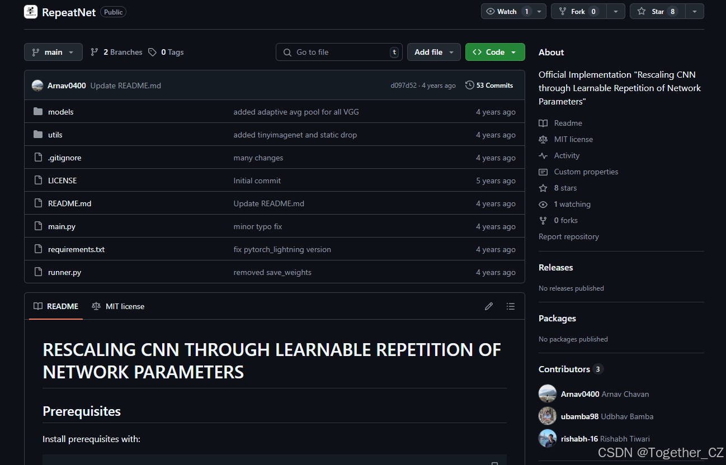Click the edit README pencil icon

[489, 306]
